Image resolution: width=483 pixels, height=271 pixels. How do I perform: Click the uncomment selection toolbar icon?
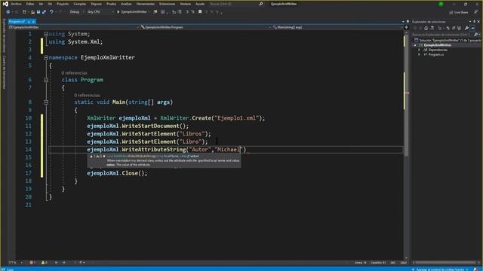pyautogui.click(x=193, y=12)
